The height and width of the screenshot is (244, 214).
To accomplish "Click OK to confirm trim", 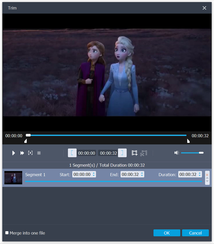I will pos(167,233).
